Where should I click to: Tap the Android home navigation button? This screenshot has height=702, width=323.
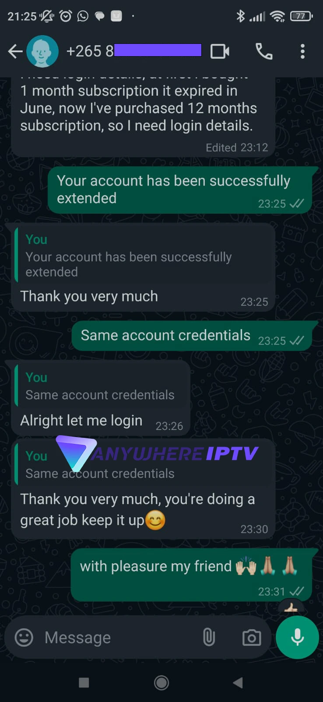[x=161, y=682]
